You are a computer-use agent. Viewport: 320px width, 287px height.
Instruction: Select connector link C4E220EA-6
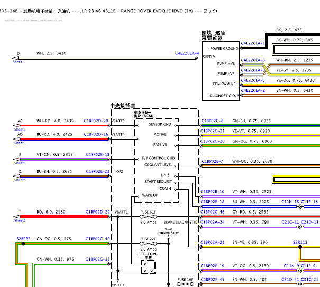coord(253,60)
